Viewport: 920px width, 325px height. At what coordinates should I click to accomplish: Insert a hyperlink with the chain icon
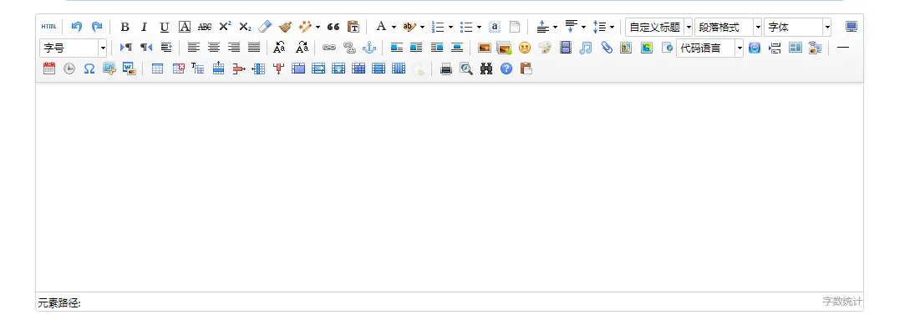point(329,48)
